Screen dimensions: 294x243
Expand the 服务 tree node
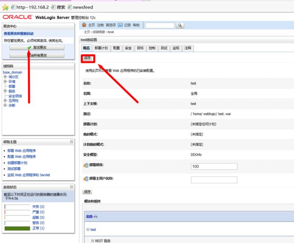pos(5,91)
